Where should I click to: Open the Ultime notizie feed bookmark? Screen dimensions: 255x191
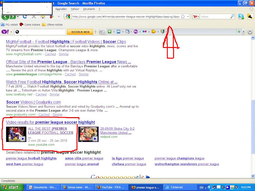[52, 25]
